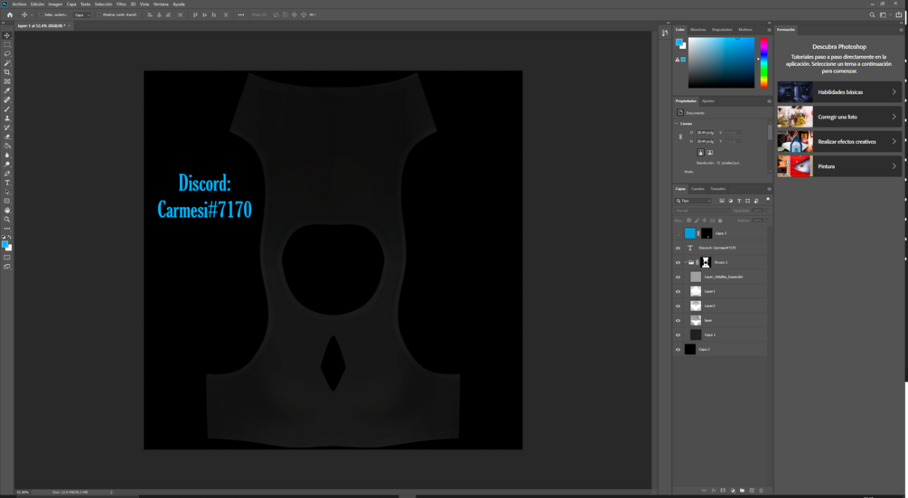Image resolution: width=908 pixels, height=498 pixels.
Task: Switch to the Canales tab
Action: 697,189
